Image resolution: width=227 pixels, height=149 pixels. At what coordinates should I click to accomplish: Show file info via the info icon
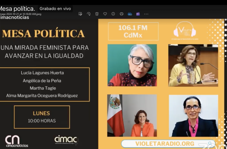[x=113, y=14]
